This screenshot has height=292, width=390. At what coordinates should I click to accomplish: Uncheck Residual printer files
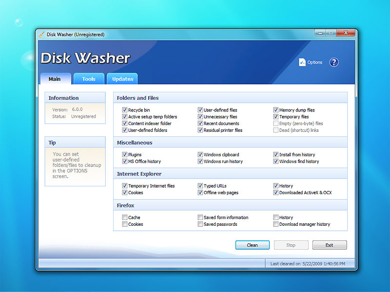coord(200,130)
